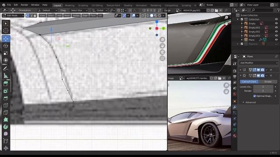The image size is (280, 157).
Task: Collapse the subdivision modifier panel
Action: click(x=241, y=75)
